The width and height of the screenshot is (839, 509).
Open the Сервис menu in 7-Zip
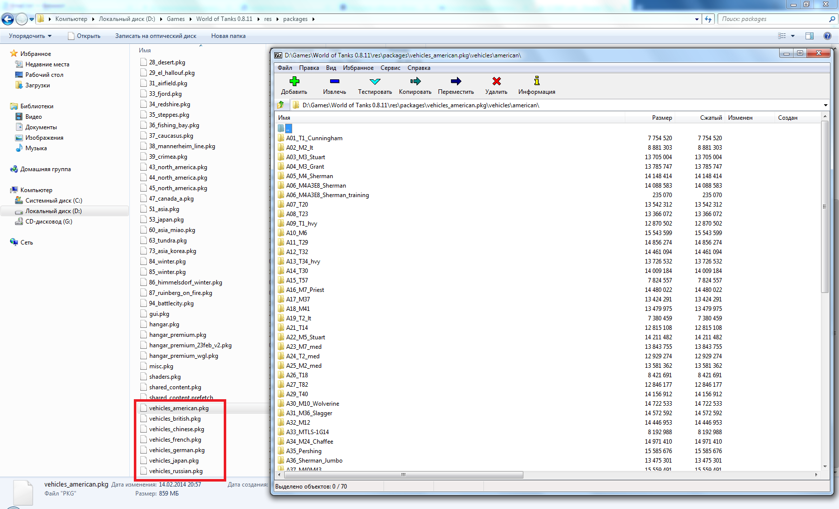(x=391, y=68)
